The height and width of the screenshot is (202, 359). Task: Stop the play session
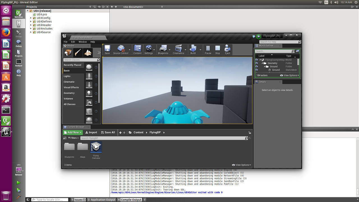(218, 49)
